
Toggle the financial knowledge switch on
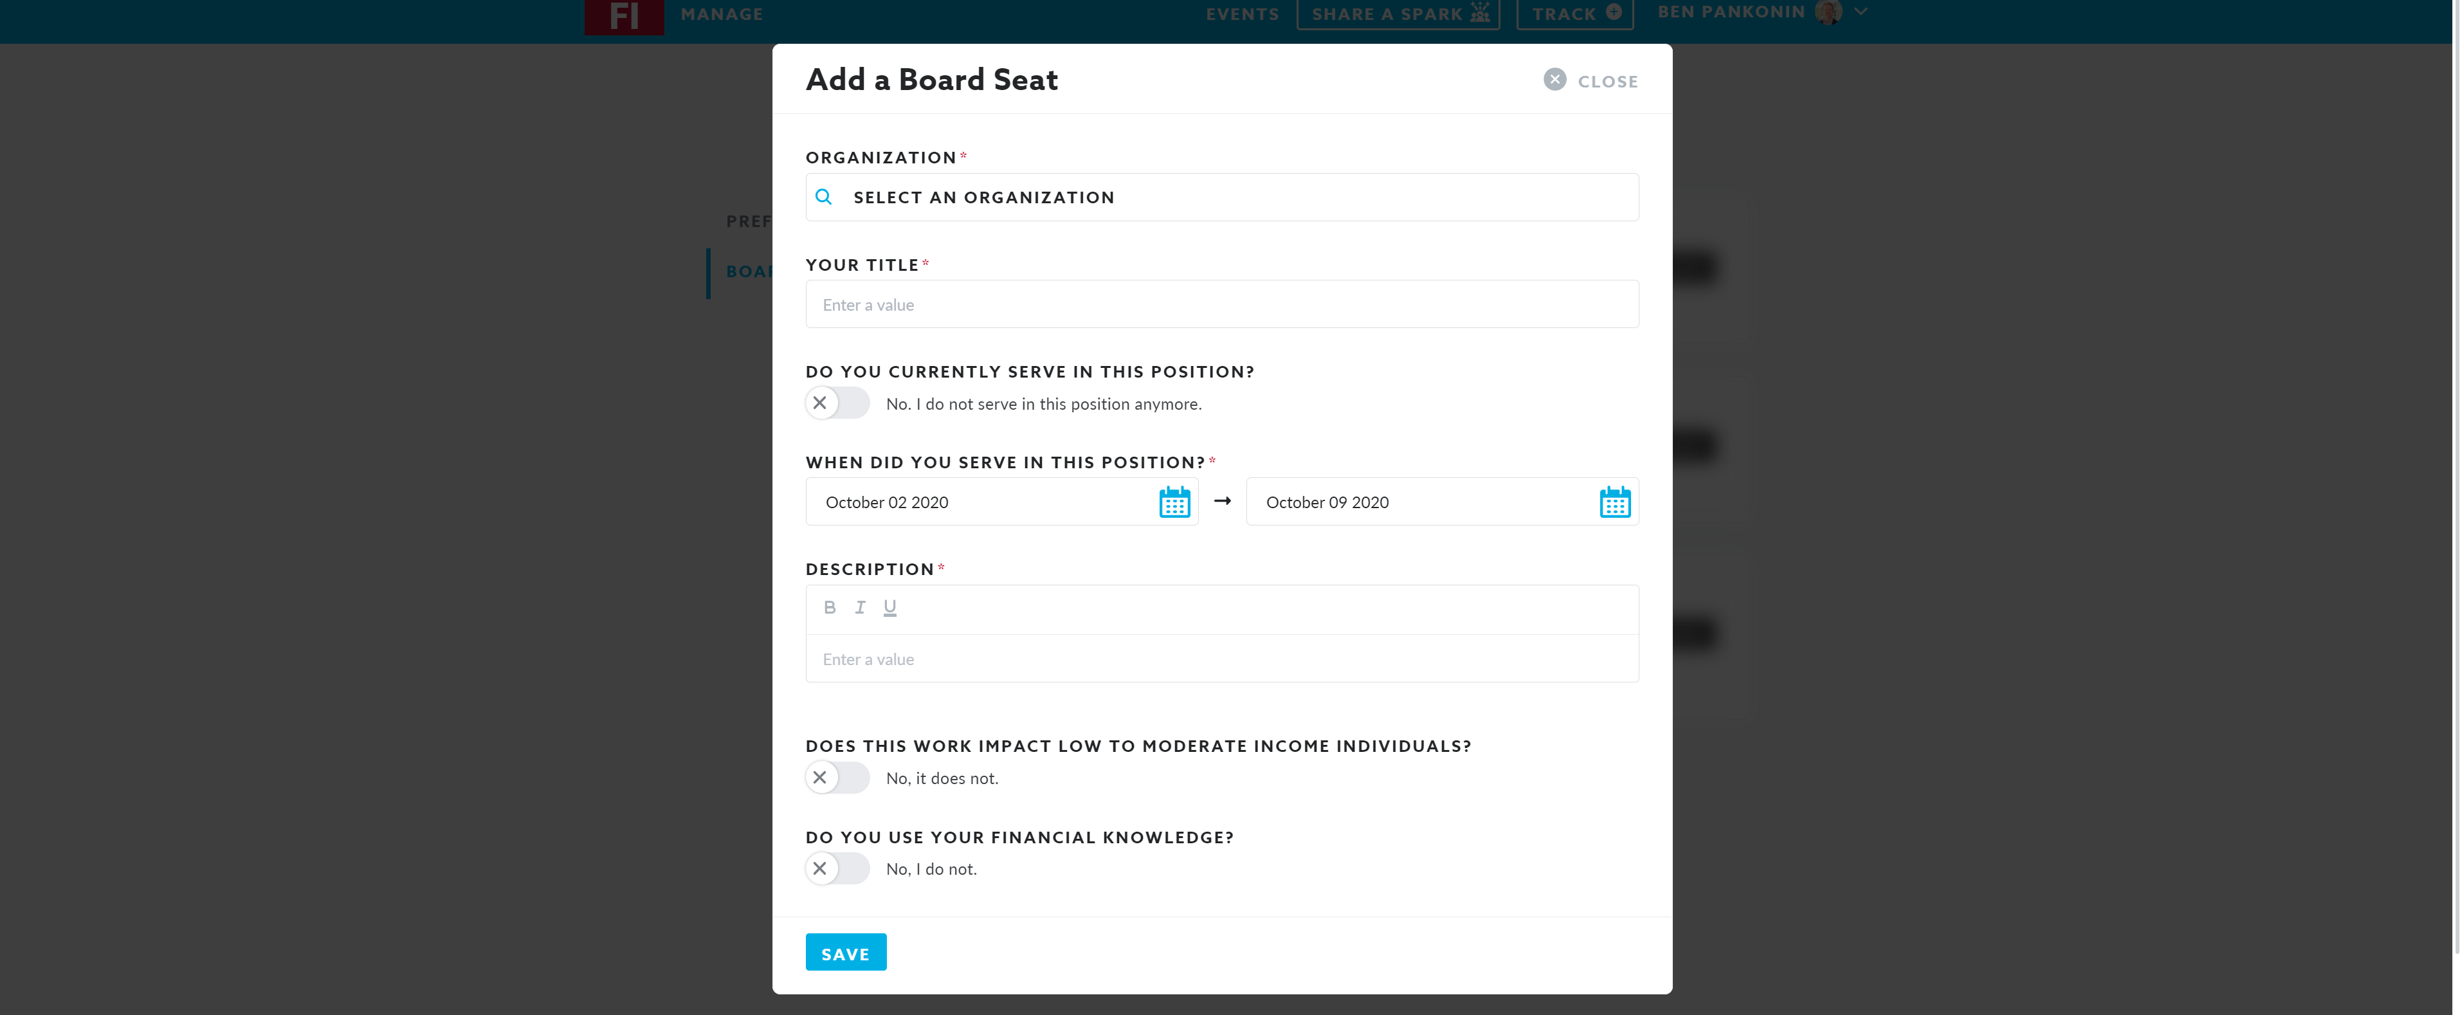point(837,869)
